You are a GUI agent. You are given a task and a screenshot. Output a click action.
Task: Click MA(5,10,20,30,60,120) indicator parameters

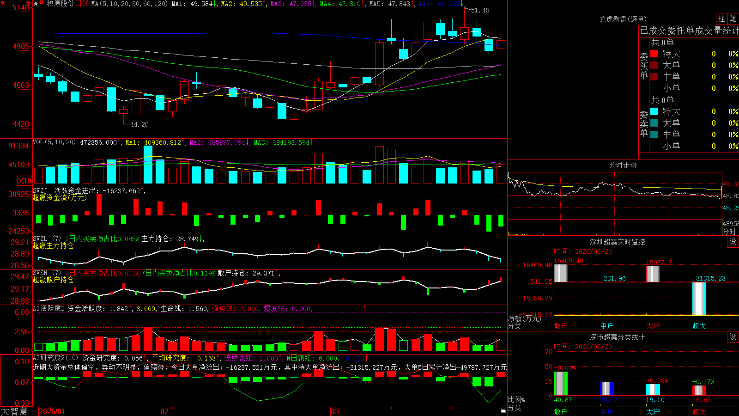coord(129,4)
